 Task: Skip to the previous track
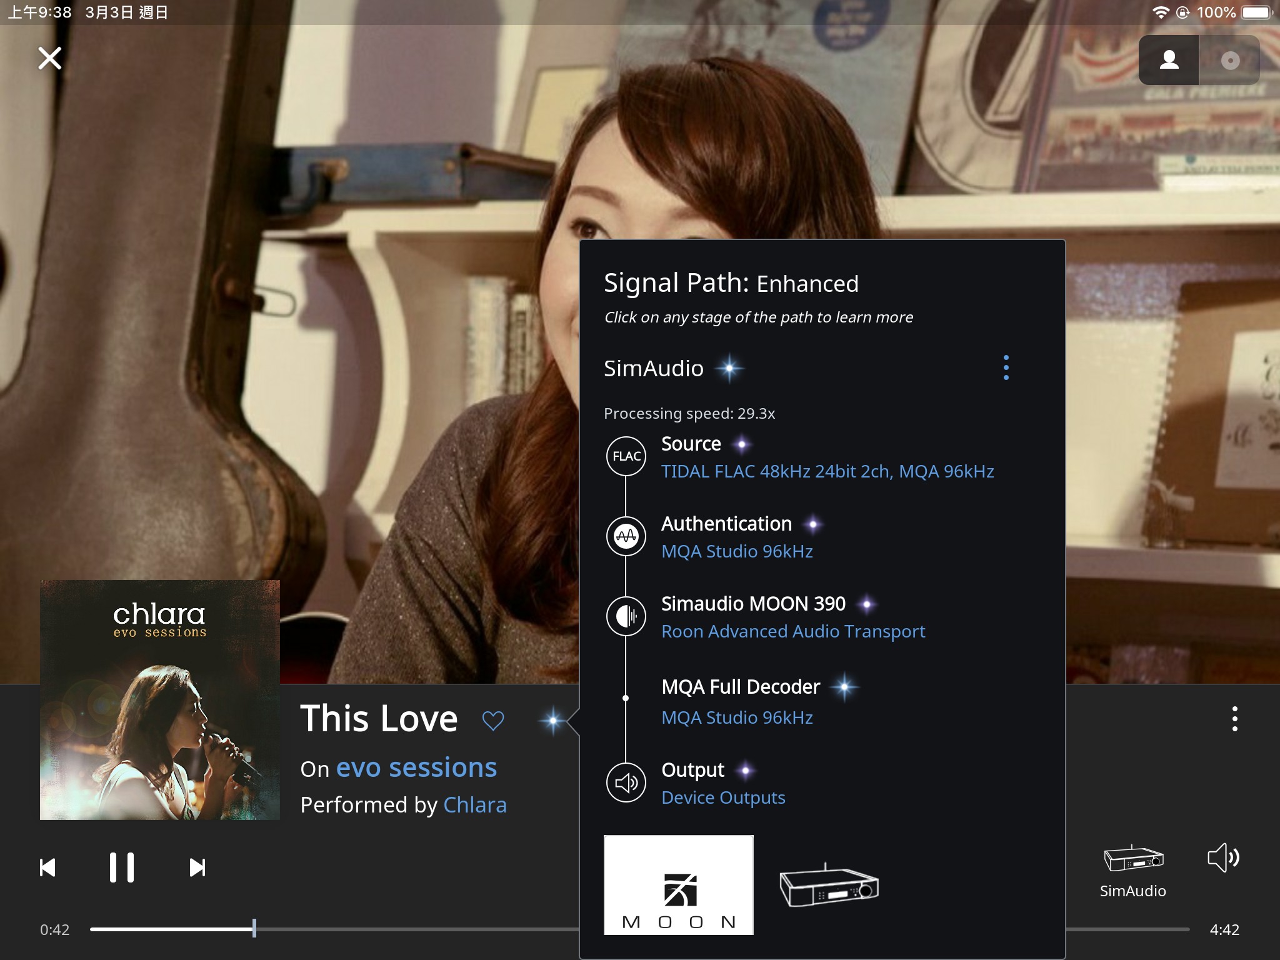pos(47,867)
